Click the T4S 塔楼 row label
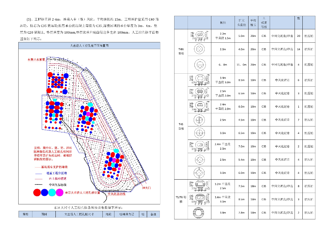 (x=181, y=126)
